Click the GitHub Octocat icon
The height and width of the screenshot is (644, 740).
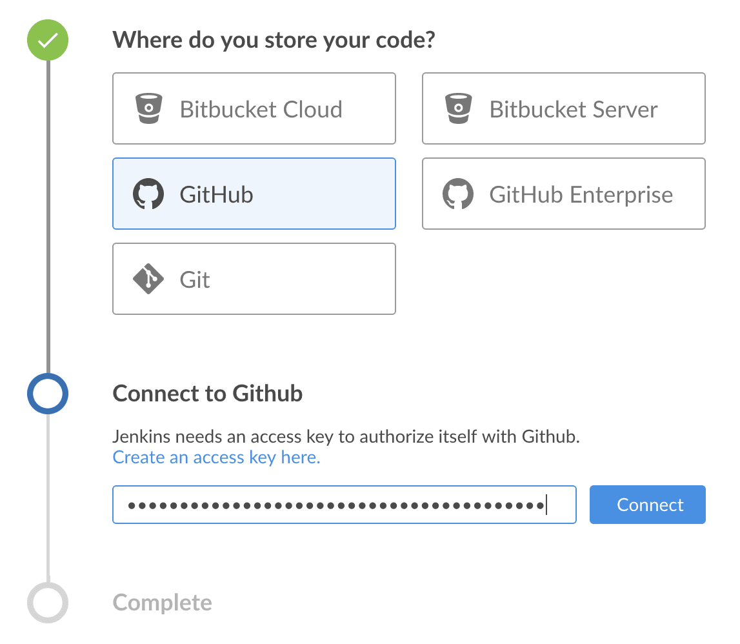pos(150,194)
